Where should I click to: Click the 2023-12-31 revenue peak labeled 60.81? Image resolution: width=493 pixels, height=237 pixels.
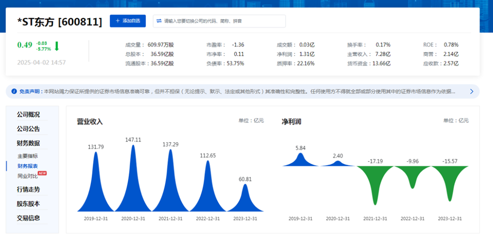245,198
